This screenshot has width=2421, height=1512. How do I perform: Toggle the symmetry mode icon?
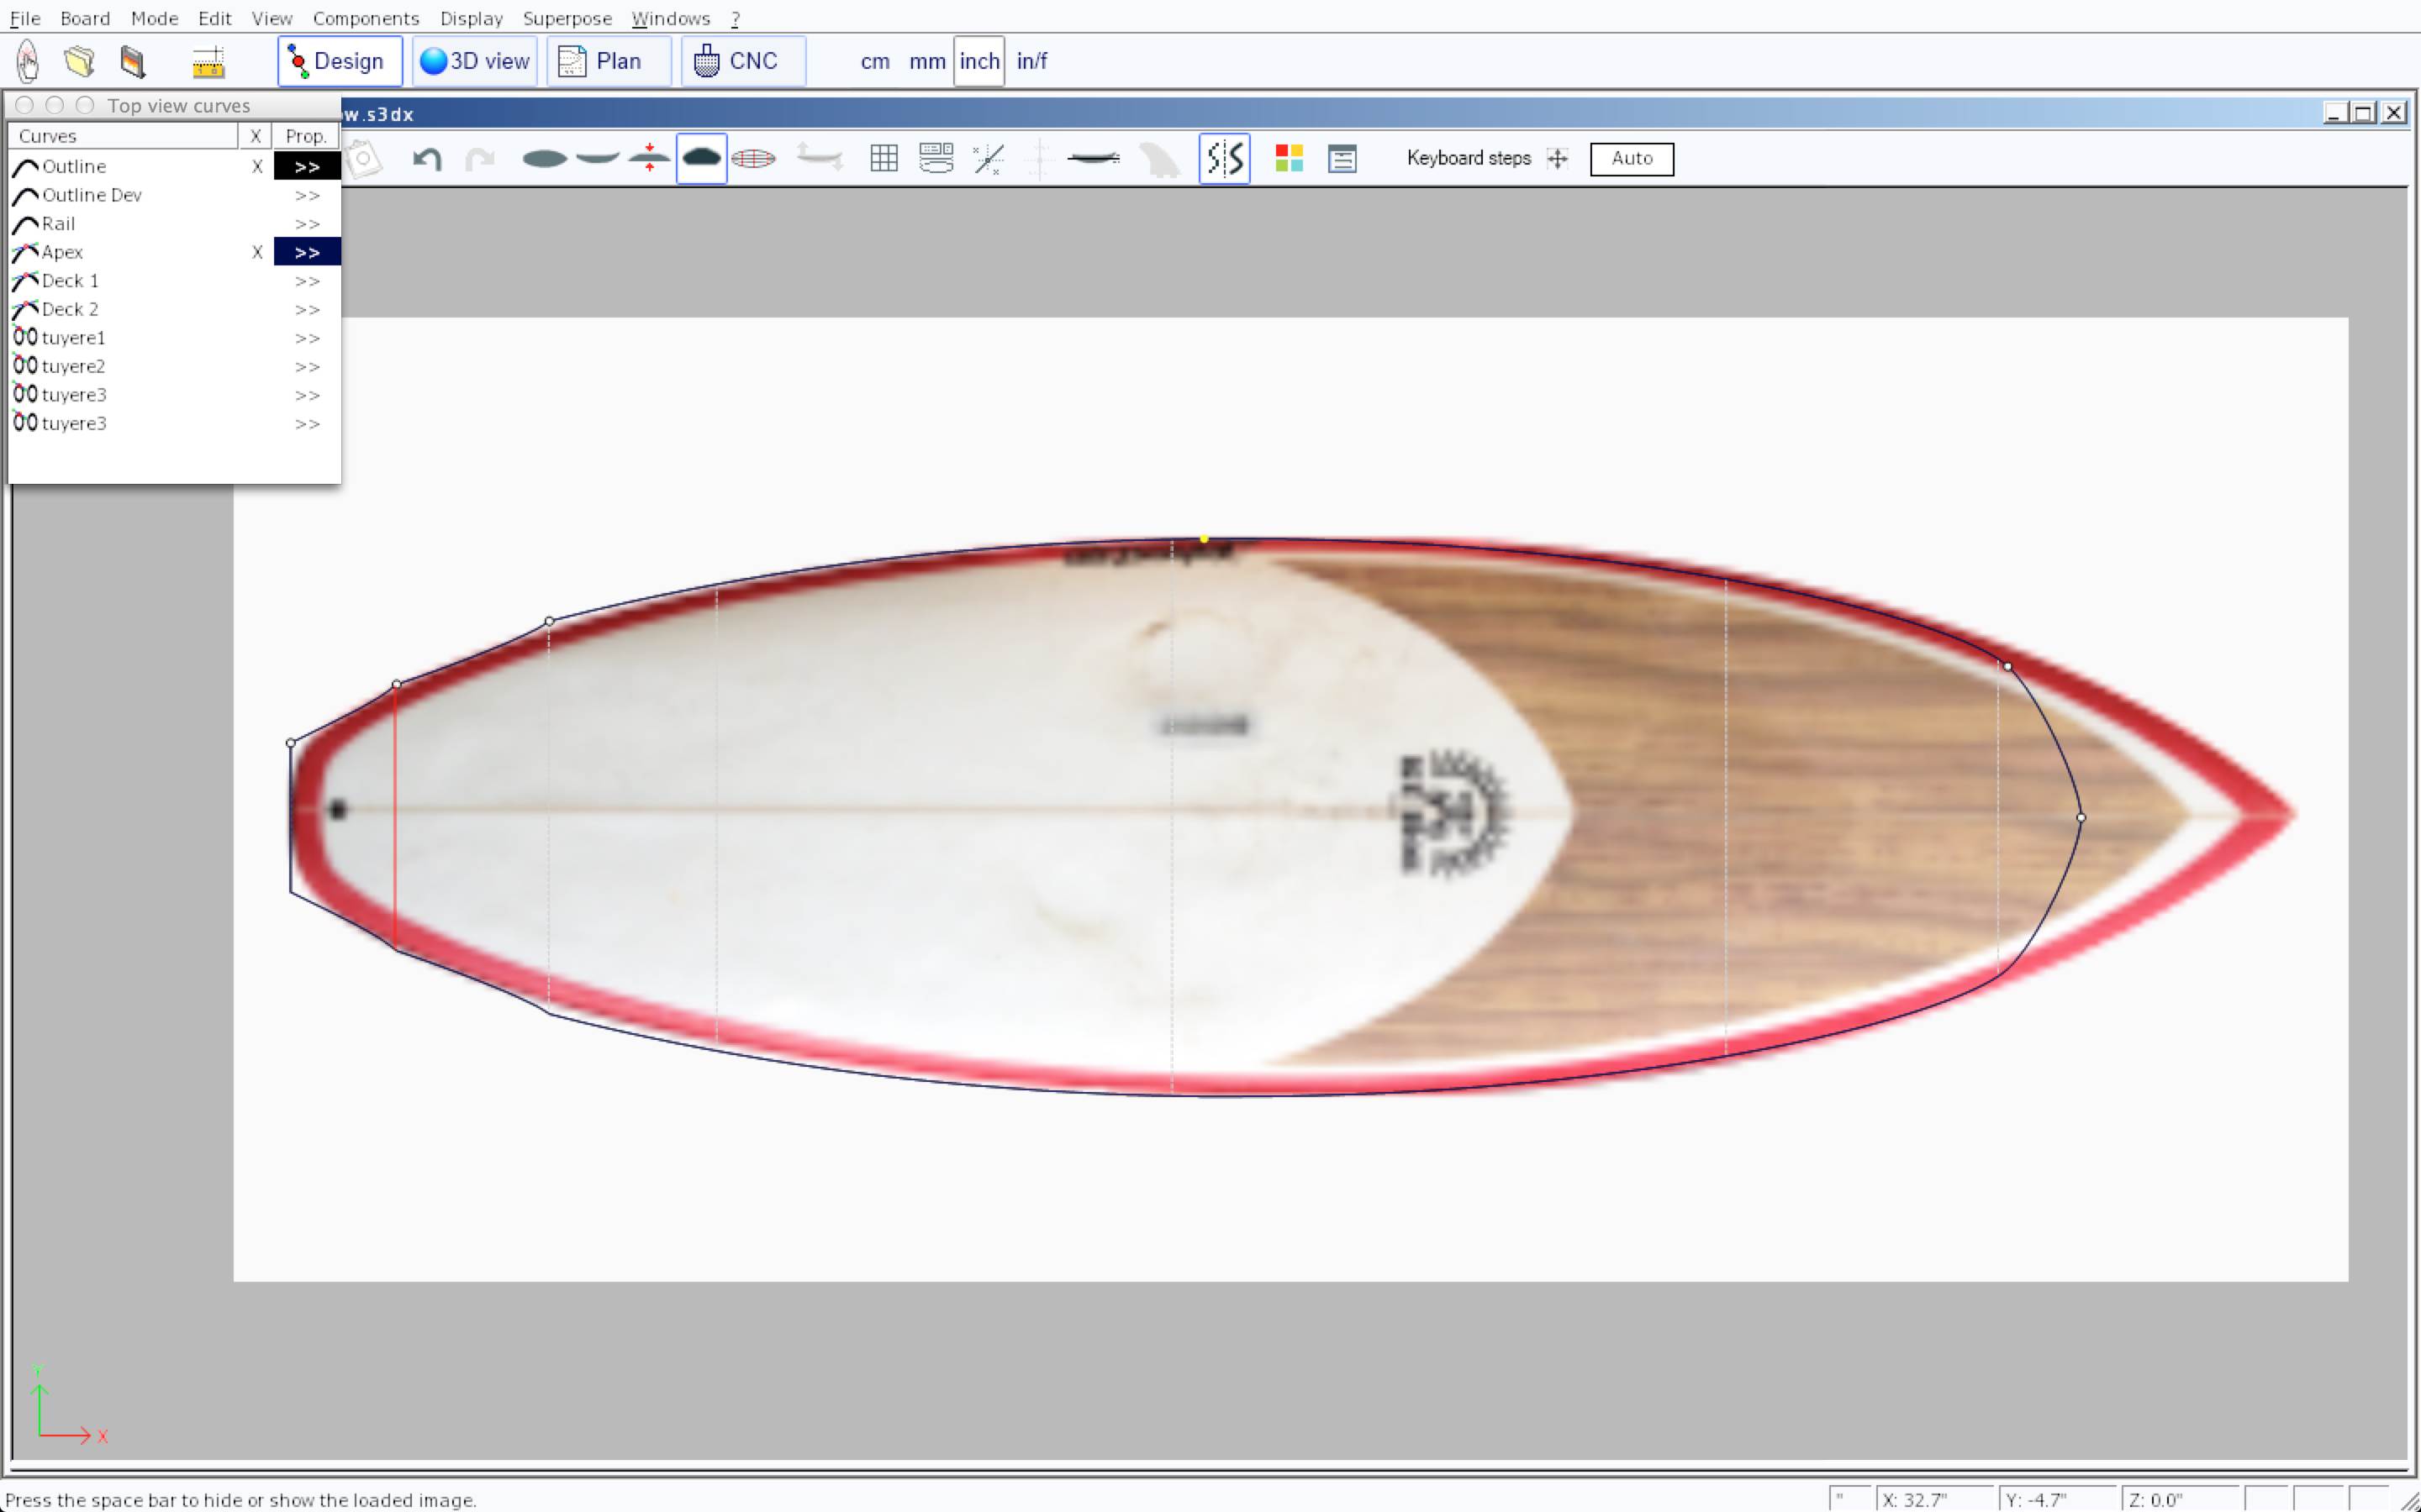(1225, 159)
